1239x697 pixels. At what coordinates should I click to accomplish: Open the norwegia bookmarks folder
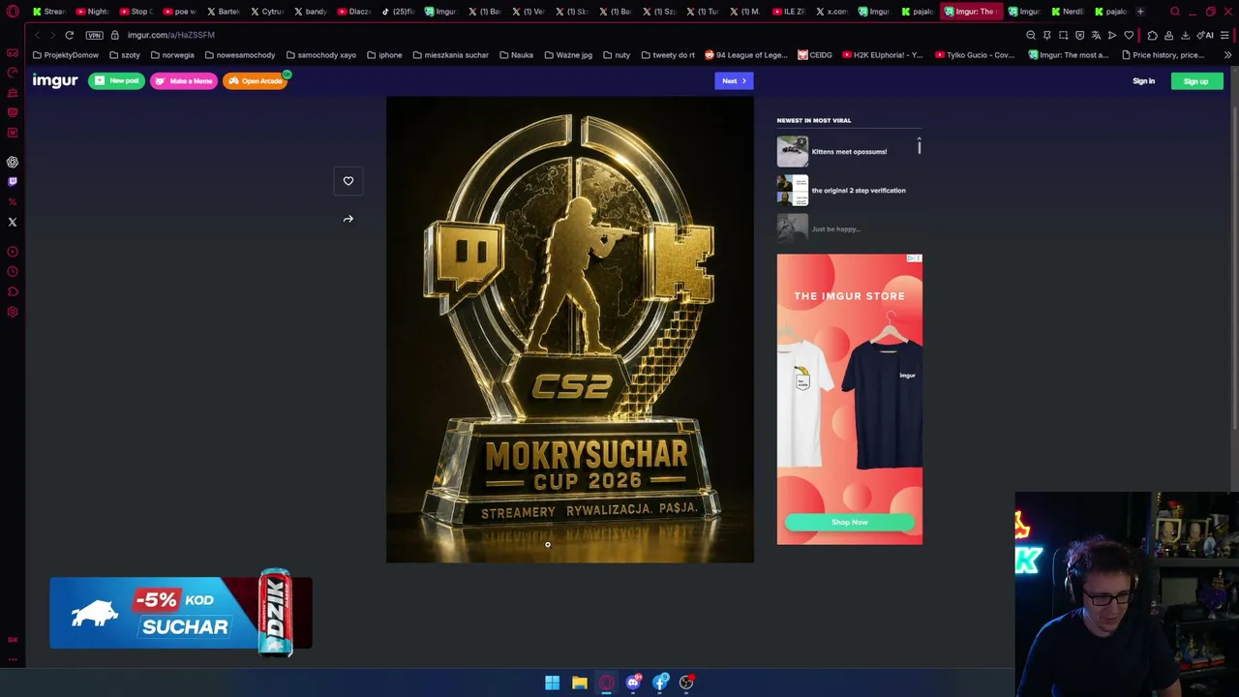171,55
